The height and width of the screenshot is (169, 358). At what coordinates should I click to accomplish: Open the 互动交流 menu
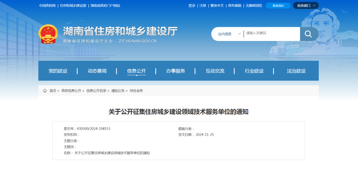(x=215, y=71)
